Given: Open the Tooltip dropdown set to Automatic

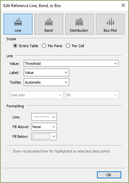Looking at the screenshot, I should click(x=46, y=82).
